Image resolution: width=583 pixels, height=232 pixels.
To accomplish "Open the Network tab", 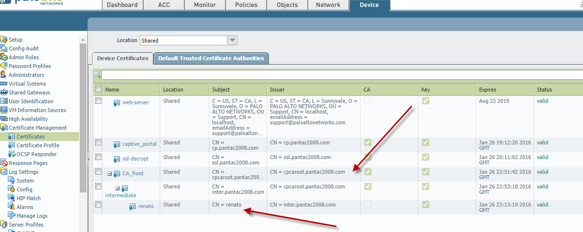I will [328, 5].
